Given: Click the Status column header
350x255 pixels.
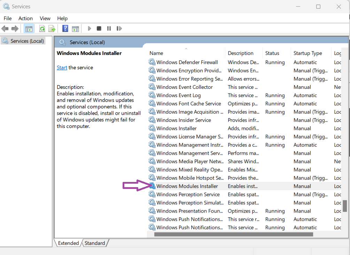Looking at the screenshot, I should point(272,53).
